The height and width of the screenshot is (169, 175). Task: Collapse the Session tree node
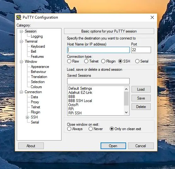click(x=21, y=31)
